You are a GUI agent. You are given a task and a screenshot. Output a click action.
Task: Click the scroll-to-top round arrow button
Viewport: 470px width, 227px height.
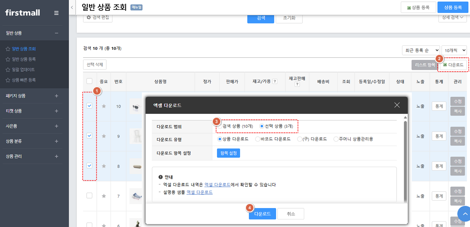click(x=464, y=214)
